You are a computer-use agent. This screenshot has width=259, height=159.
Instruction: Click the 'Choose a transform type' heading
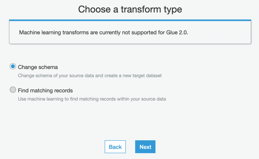pyautogui.click(x=130, y=9)
